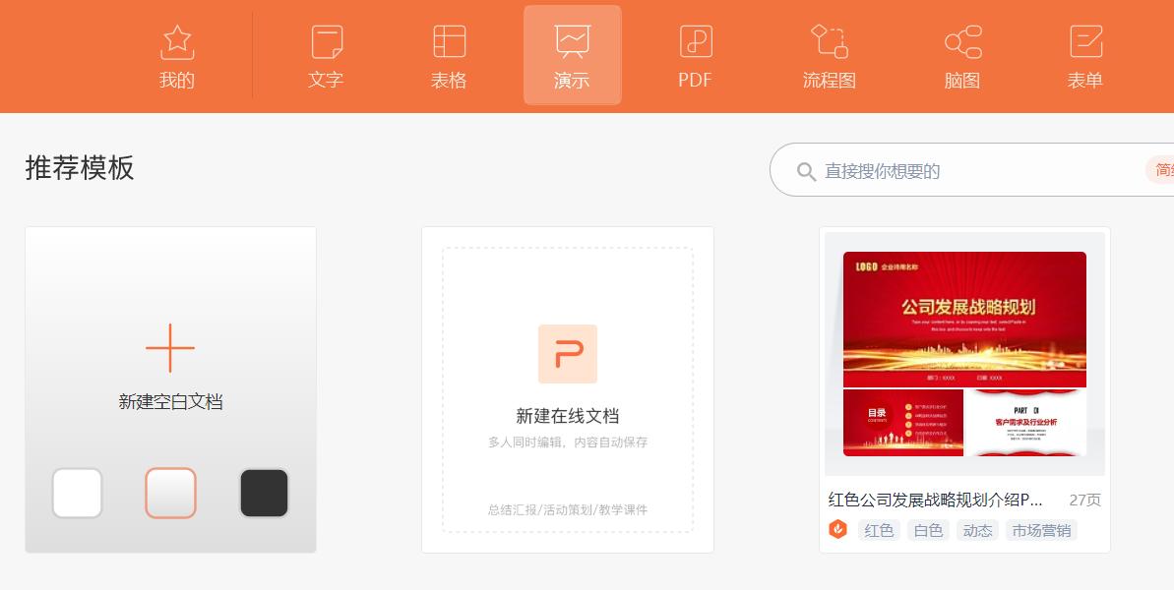Open the 脑图 (Mind map) section
The width and height of the screenshot is (1174, 590).
961,54
